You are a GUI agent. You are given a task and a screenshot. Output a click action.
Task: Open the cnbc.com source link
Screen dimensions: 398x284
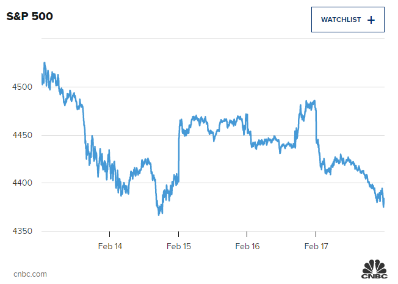[x=30, y=274]
